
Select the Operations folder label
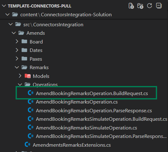click(x=45, y=84)
